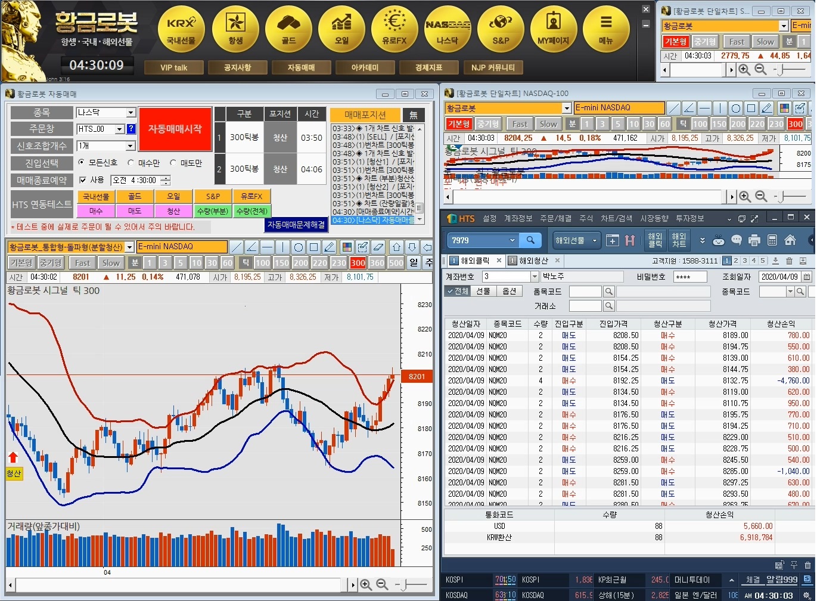
Task: Select eraser tool in main chart toolbar
Action: 378,247
